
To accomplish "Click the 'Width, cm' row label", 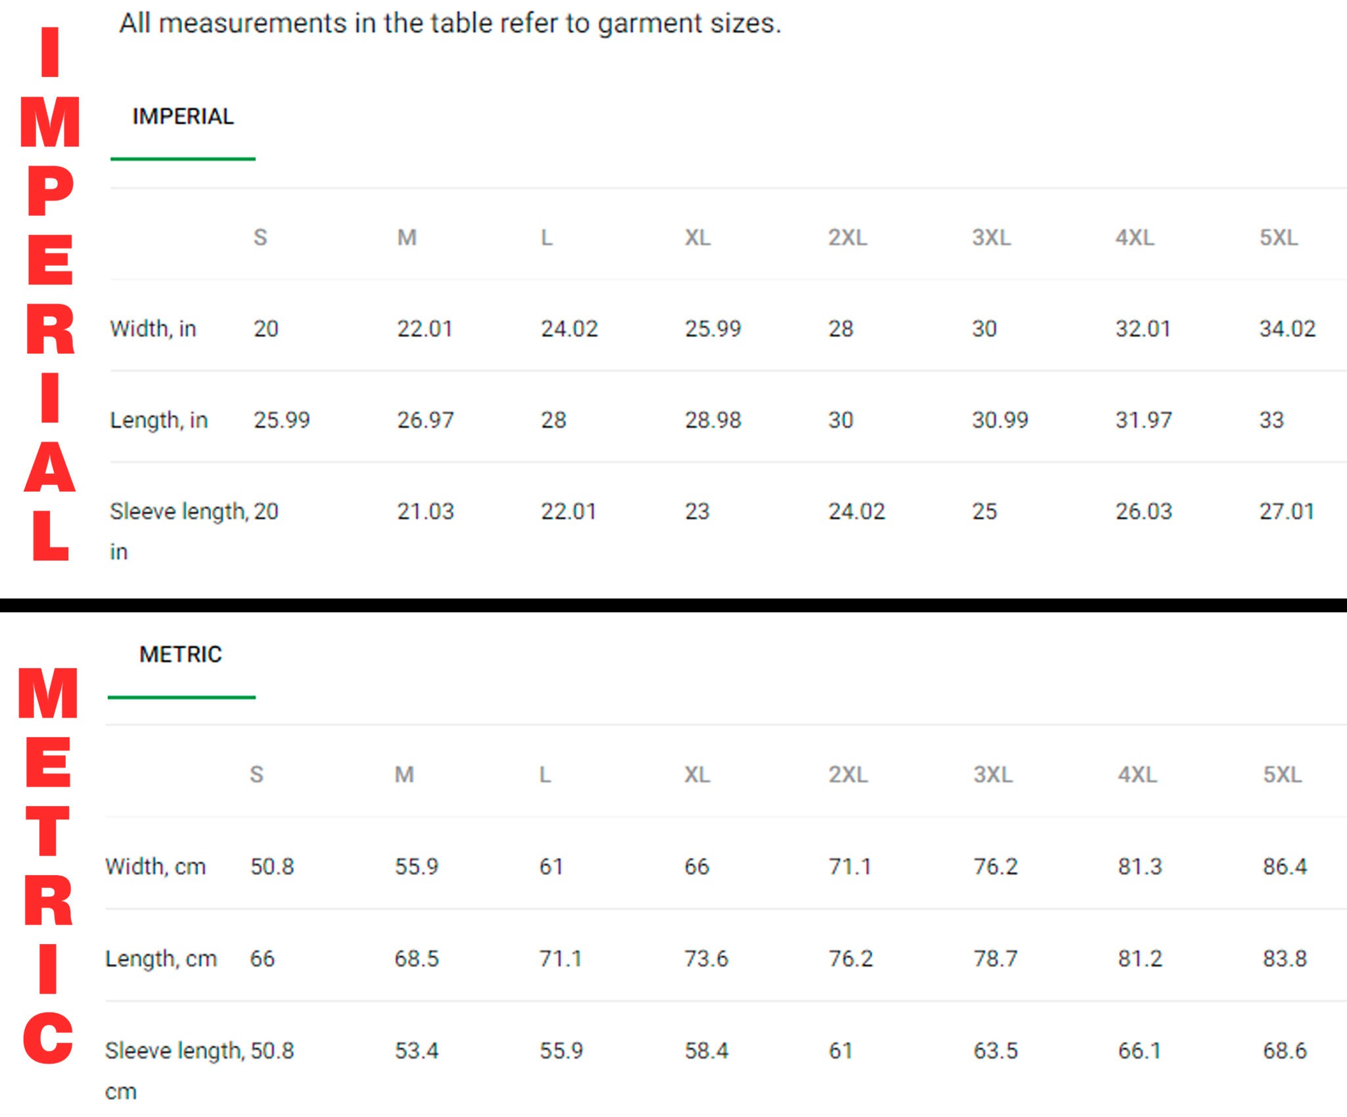I will coord(156,867).
